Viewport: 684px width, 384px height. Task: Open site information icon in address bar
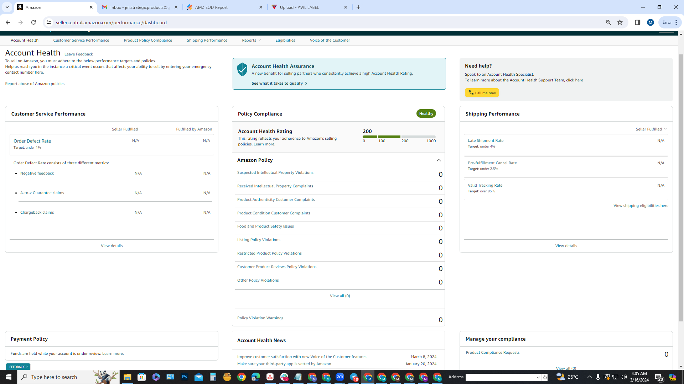[49, 22]
